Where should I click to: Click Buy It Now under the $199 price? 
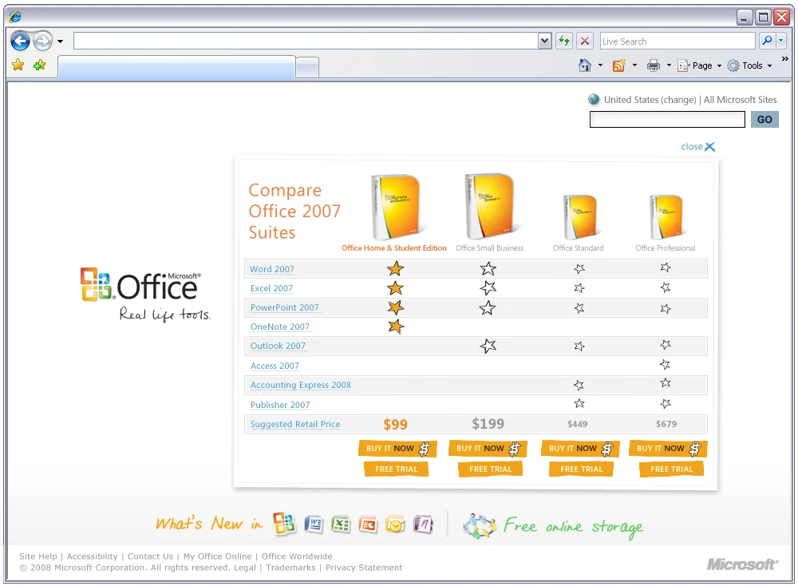(x=488, y=449)
